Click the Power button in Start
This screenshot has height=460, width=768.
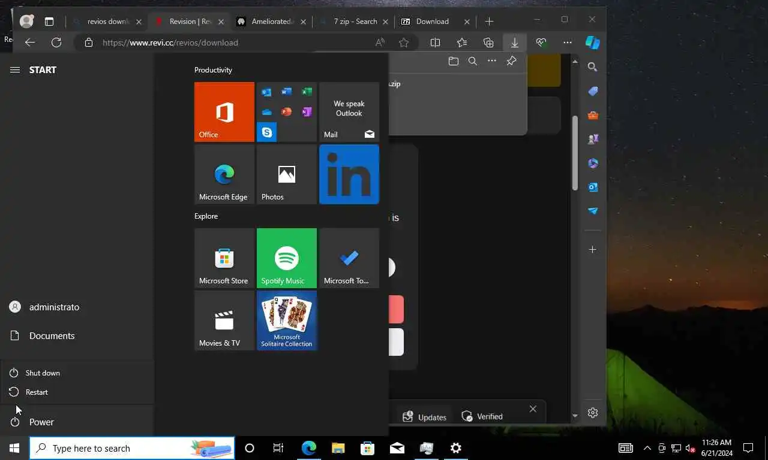(77, 422)
